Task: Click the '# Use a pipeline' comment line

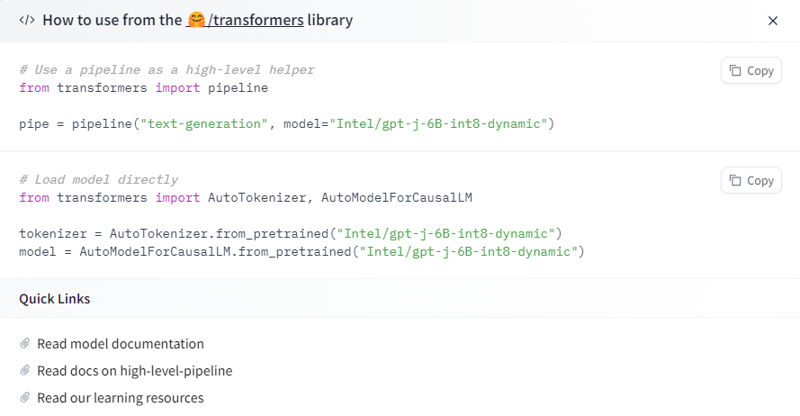Action: pos(166,69)
